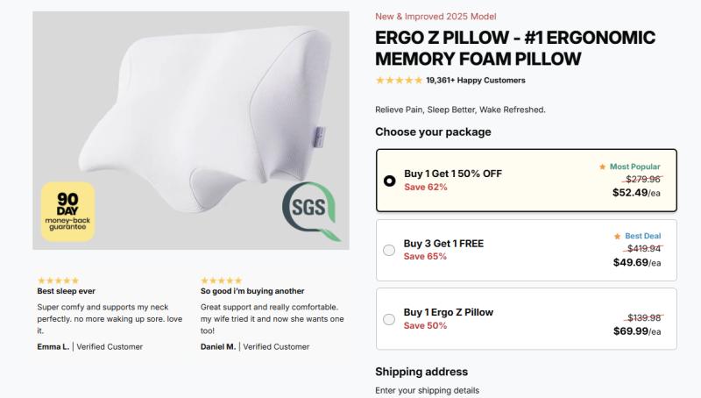
Task: Click Emma L. reviewer name
Action: pyautogui.click(x=52, y=346)
